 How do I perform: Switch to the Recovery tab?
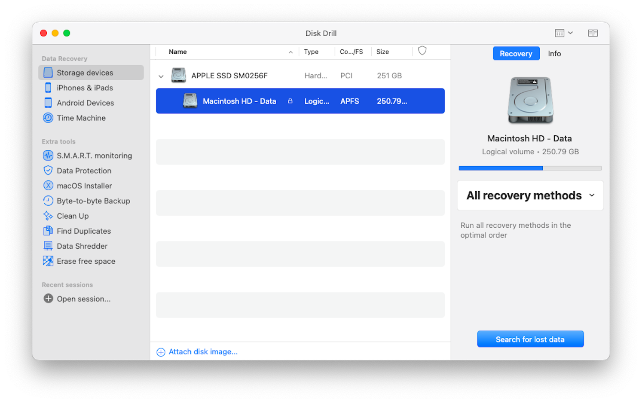point(516,53)
